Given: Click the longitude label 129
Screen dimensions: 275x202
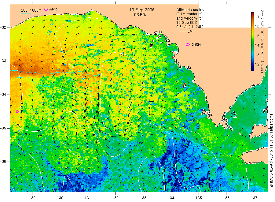Looking at the screenshot, I should (x=32, y=198).
